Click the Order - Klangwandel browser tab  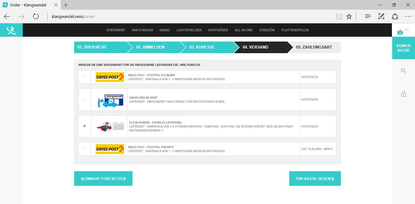tap(30, 5)
